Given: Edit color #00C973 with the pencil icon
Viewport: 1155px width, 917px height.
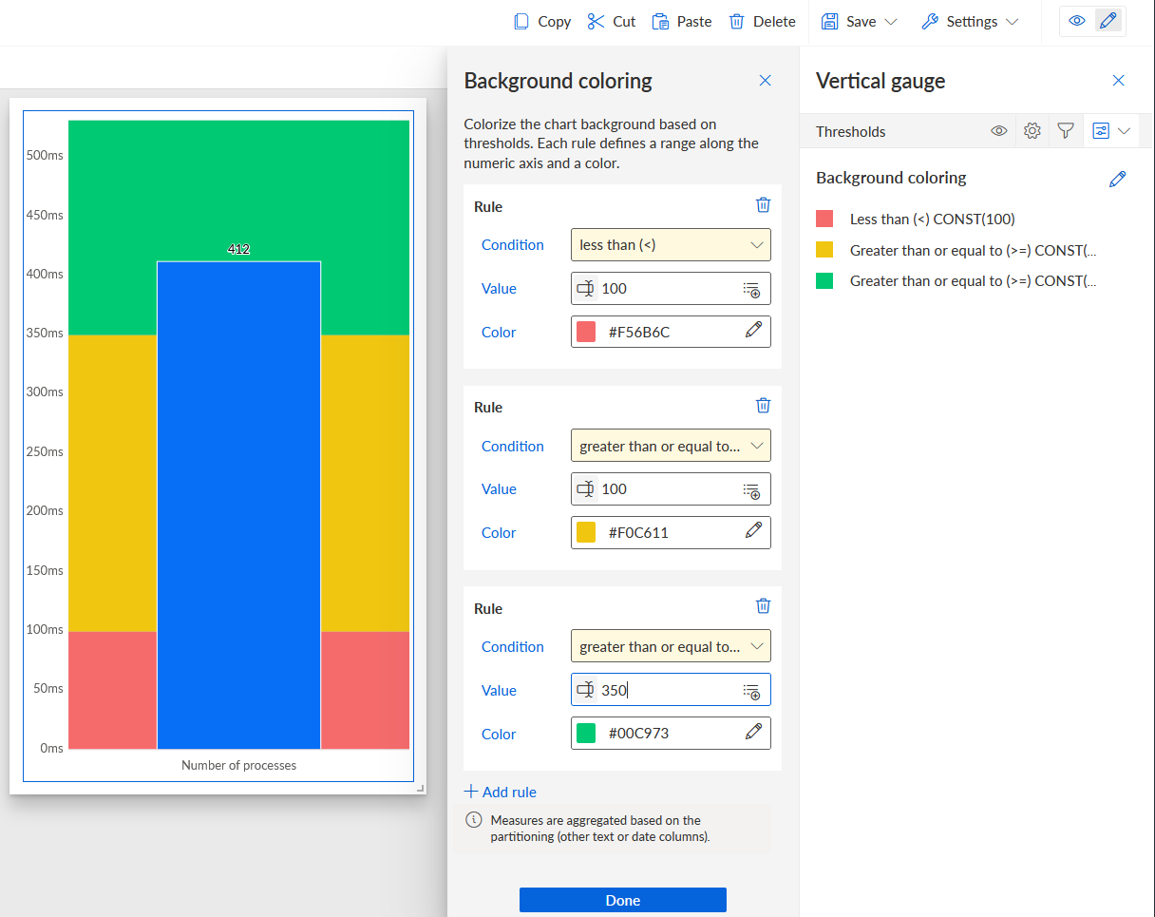Looking at the screenshot, I should coord(753,732).
